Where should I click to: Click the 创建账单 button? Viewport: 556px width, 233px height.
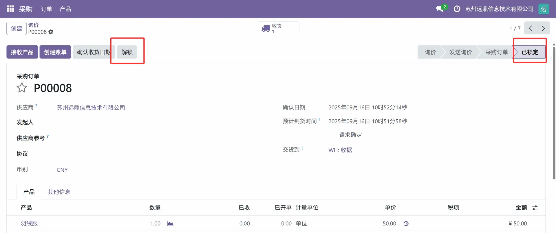[55, 52]
